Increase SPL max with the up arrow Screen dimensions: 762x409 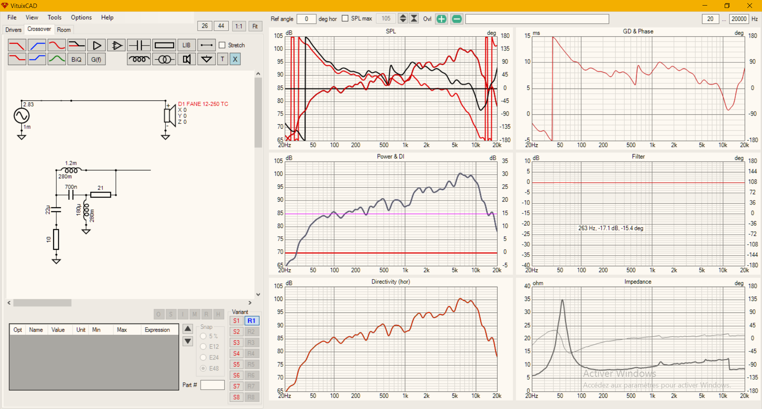403,16
